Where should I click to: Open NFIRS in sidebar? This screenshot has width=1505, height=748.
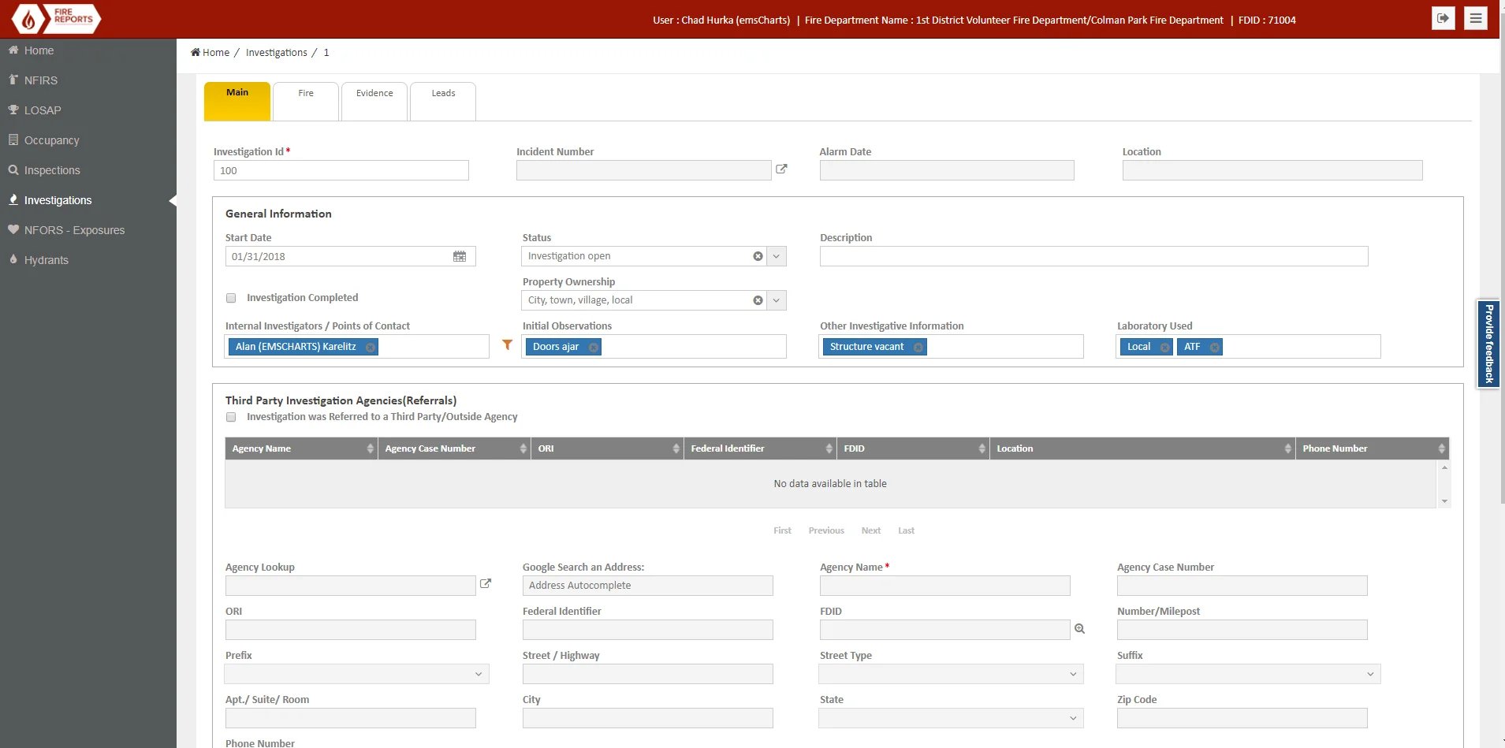click(41, 80)
